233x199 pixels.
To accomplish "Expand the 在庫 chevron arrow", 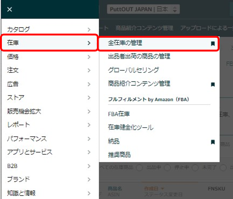I will click(89, 43).
